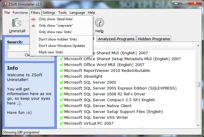Switch to the Analyzed Programs tab
The image size is (204, 137).
[116, 39]
